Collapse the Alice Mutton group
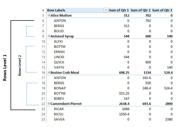 click(x=49, y=16)
